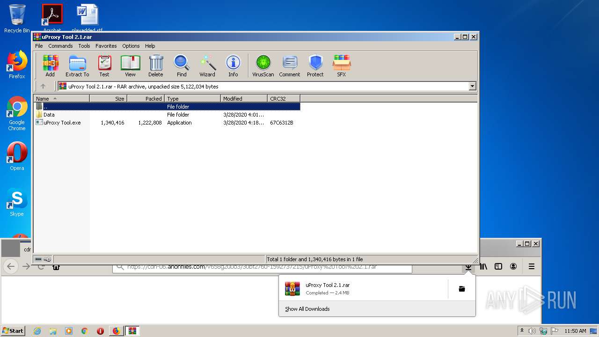Click the View file icon
The width and height of the screenshot is (599, 337).
coord(130,66)
